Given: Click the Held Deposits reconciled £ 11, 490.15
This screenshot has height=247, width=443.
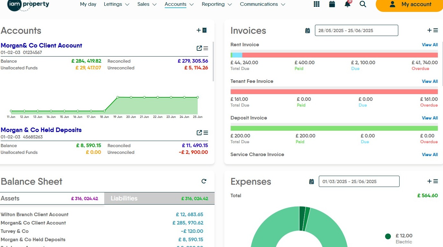Looking at the screenshot, I should (195, 146).
